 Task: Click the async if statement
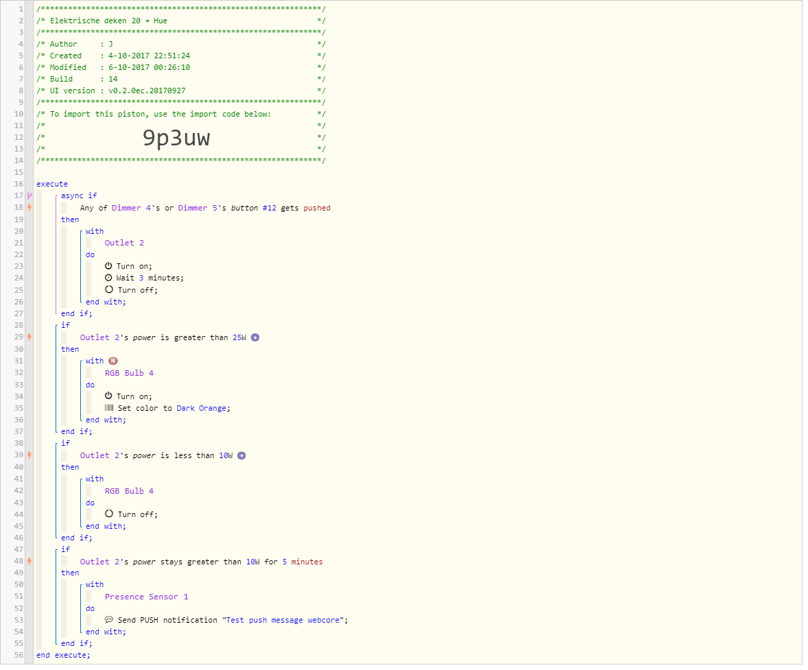79,196
